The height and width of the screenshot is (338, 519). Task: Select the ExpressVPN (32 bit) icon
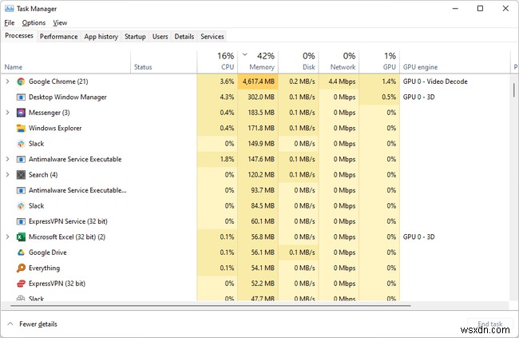pos(21,284)
